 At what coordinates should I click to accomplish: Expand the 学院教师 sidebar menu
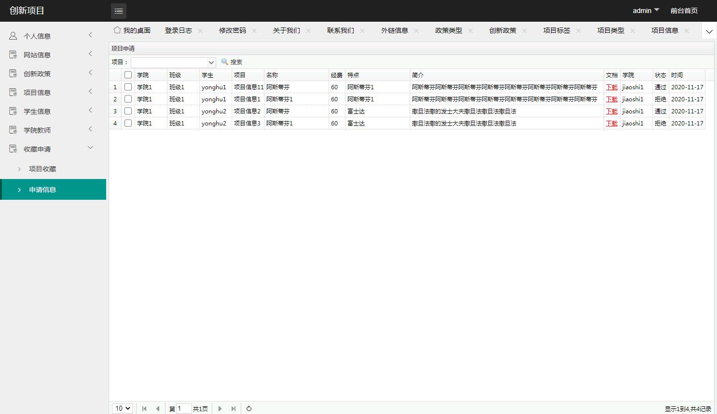point(90,129)
